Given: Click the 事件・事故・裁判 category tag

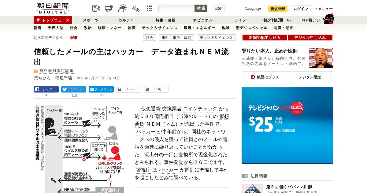Looking at the screenshot, I should coord(176,38).
